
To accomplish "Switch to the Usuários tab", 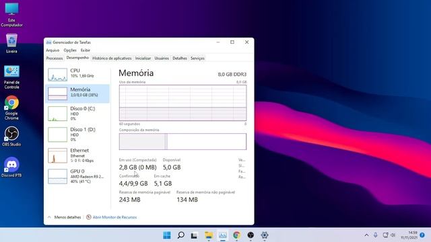I will [162, 58].
